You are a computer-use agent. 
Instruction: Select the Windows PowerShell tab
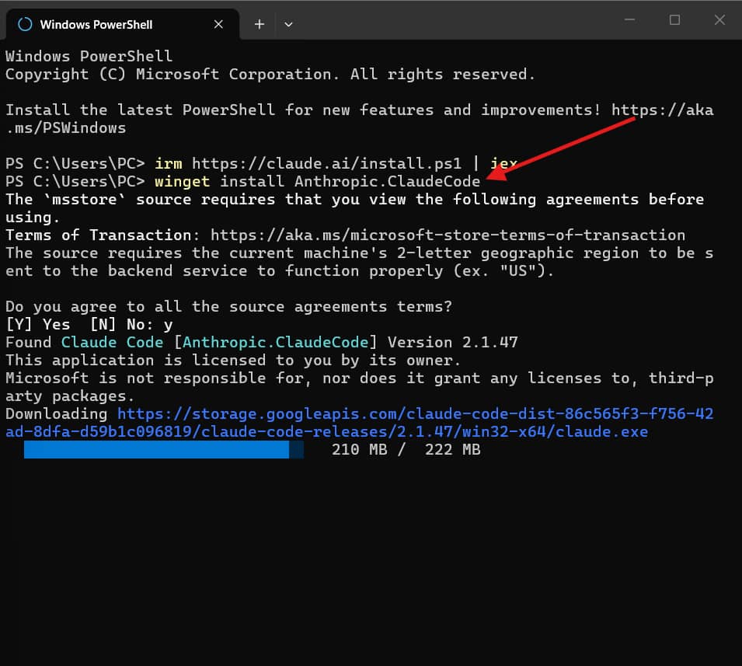(122, 24)
